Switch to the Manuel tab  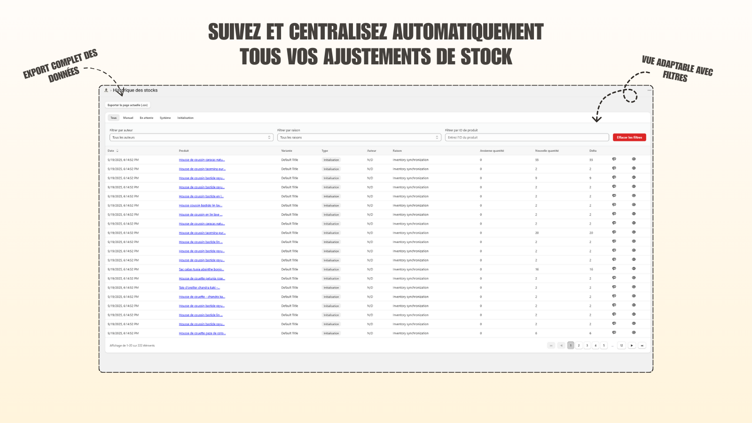pos(128,118)
